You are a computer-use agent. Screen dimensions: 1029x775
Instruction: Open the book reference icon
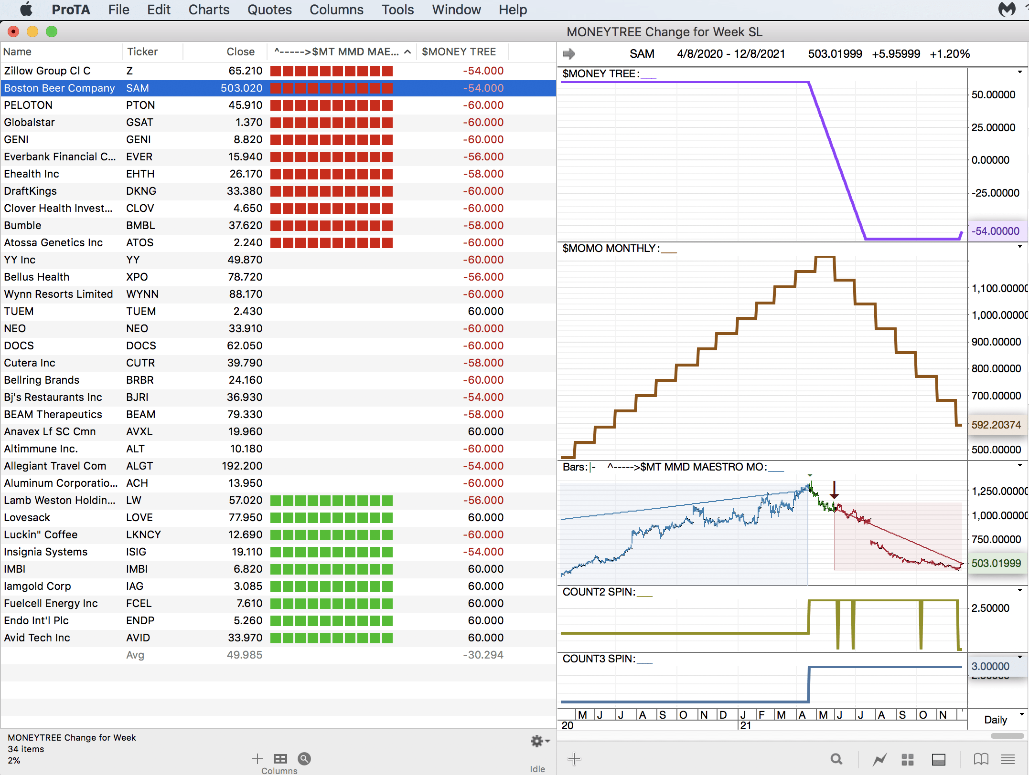981,759
